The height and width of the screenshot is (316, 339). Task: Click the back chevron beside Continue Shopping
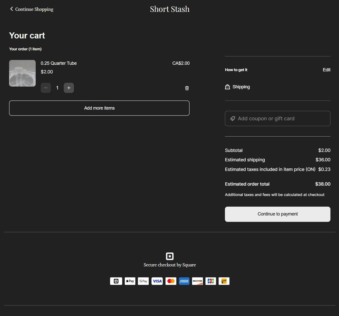pos(12,9)
